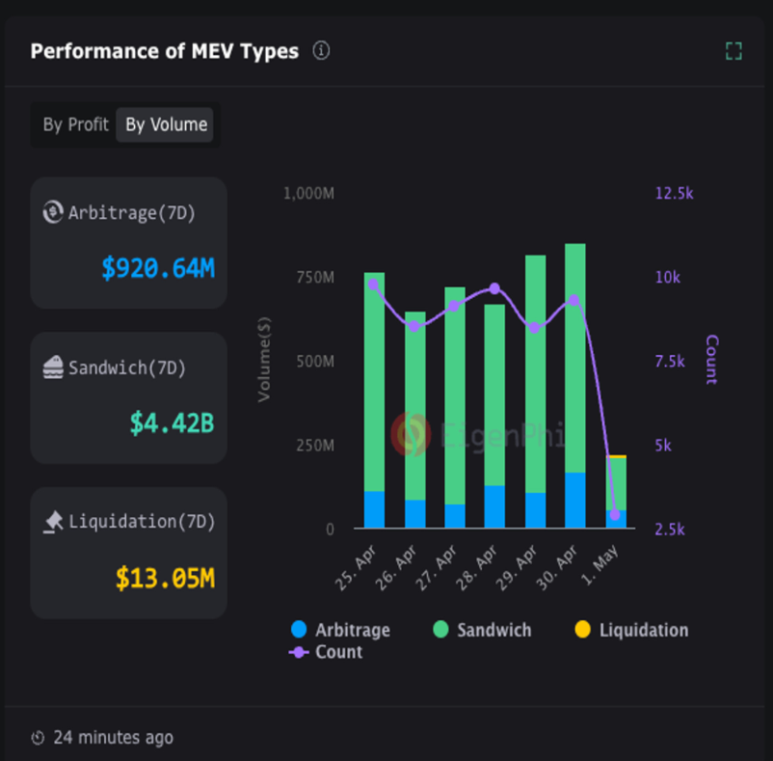Open the Liquidation(7D) $13.05M card
This screenshot has height=761, width=773.
128,552
